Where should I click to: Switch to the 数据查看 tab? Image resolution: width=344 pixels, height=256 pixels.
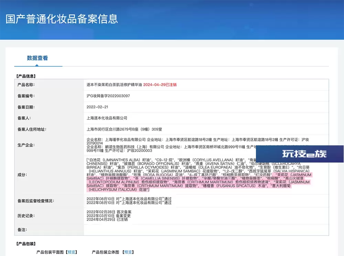pos(37,58)
